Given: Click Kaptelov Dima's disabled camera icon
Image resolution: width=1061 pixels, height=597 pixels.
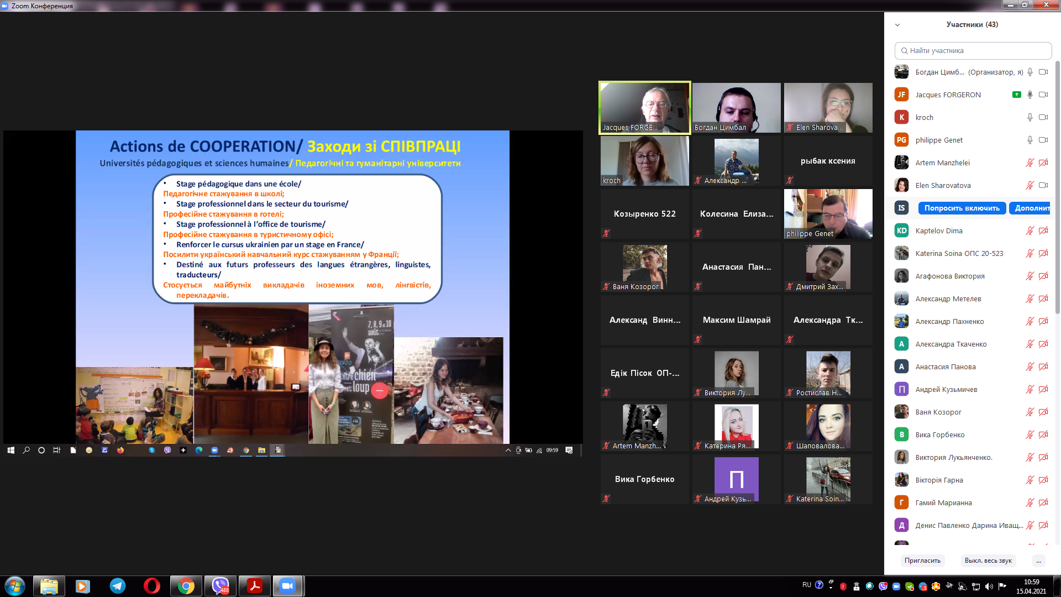Looking at the screenshot, I should [x=1043, y=231].
